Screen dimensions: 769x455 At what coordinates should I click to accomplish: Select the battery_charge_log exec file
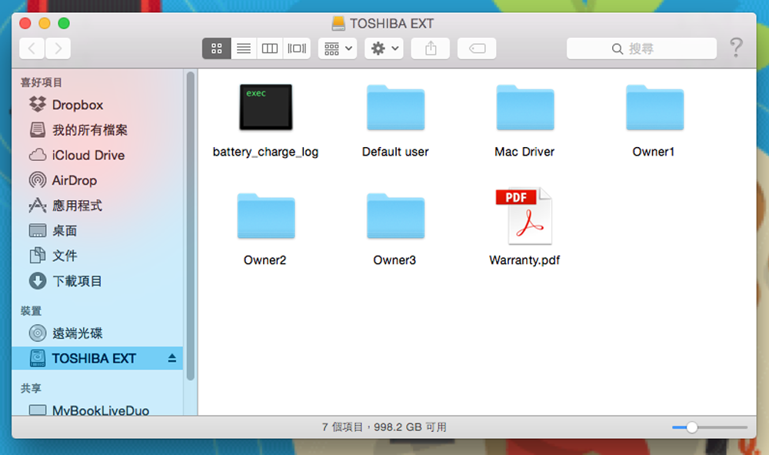coord(265,107)
